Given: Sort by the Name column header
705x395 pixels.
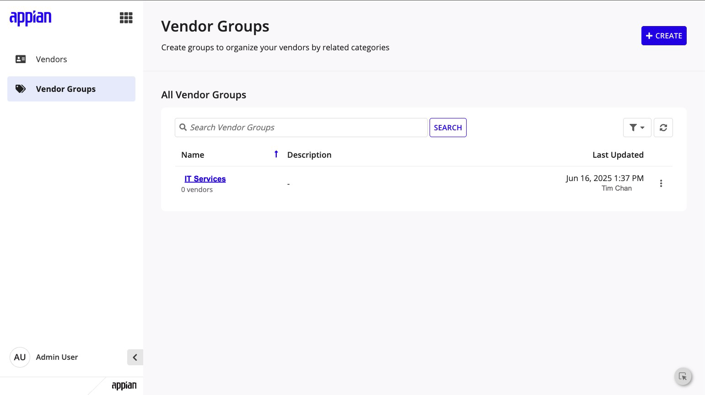Looking at the screenshot, I should click(193, 155).
